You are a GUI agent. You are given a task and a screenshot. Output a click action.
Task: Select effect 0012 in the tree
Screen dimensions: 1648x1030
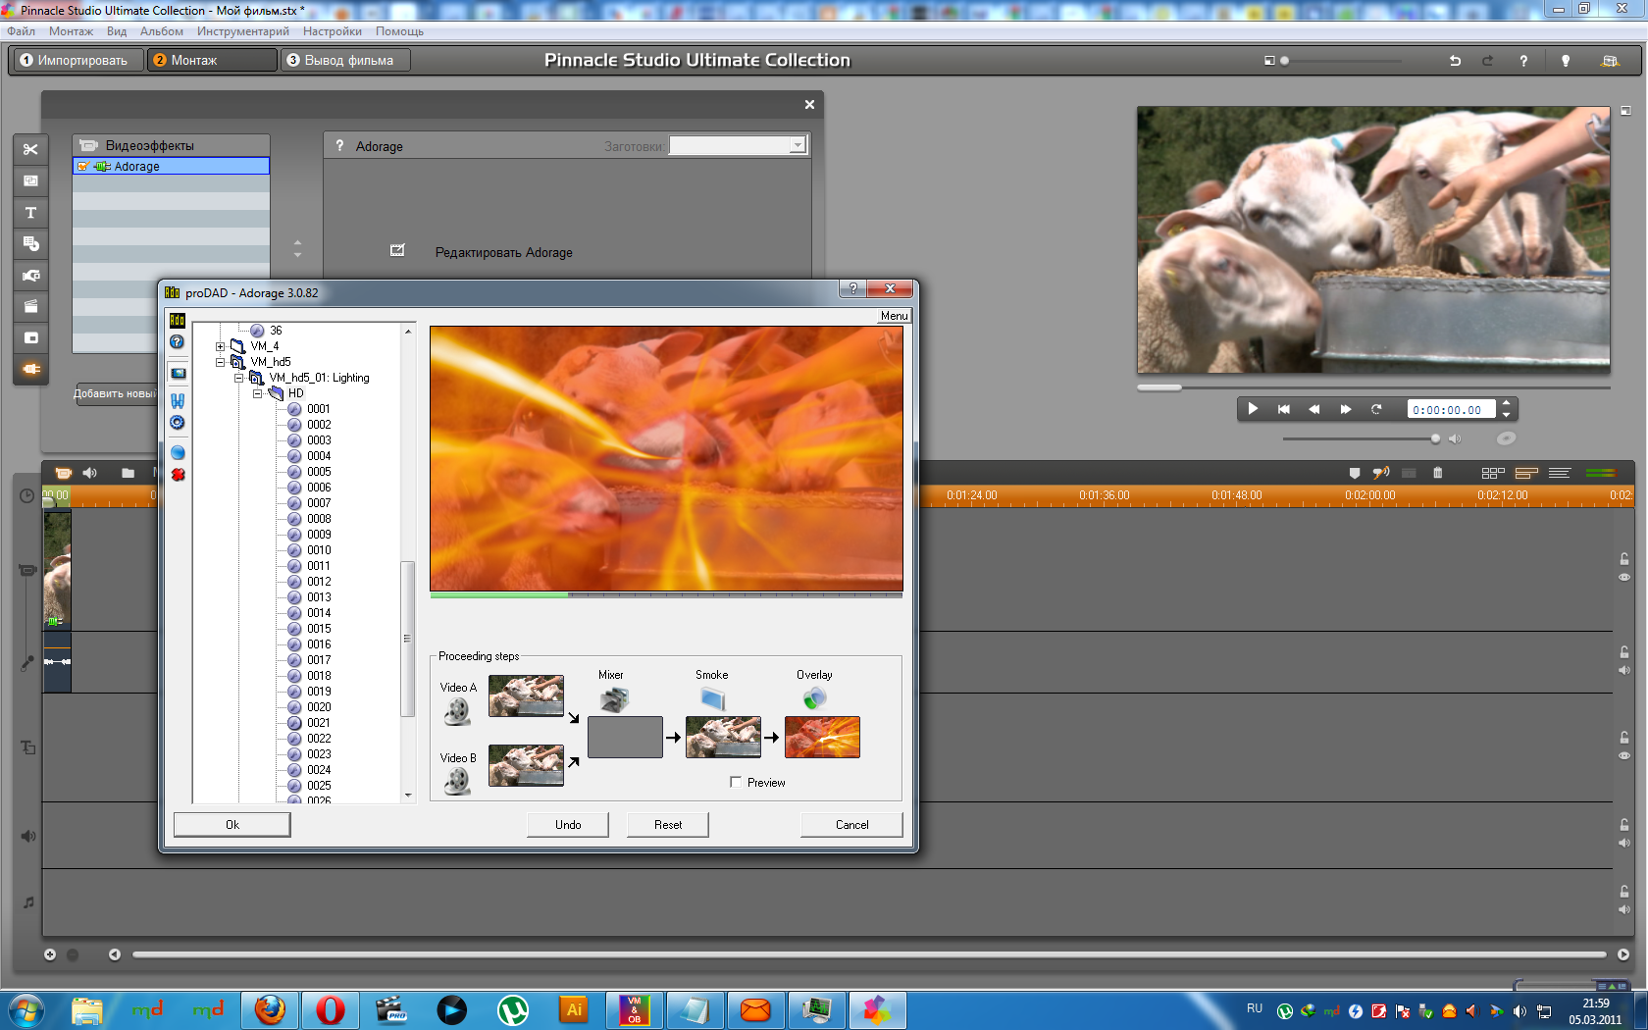click(319, 582)
